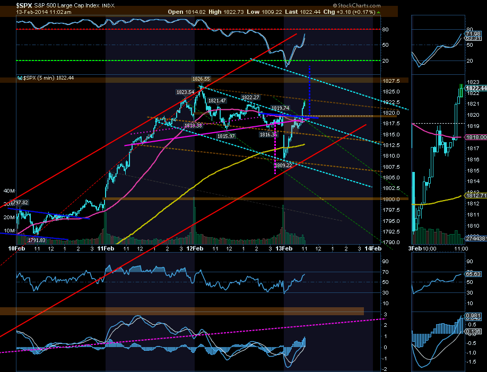Click the tall volume spike bar at 12Feb

tap(194, 220)
